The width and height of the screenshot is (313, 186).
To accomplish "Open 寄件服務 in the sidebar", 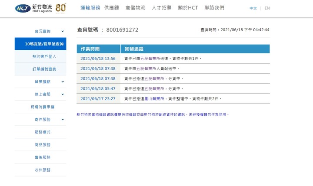I will point(43,120).
